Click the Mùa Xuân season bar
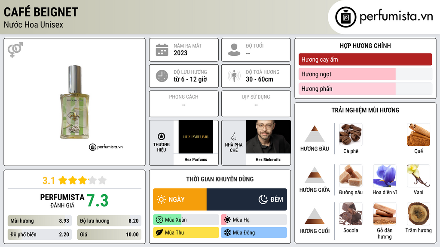440x247 pixels. [x=186, y=220]
